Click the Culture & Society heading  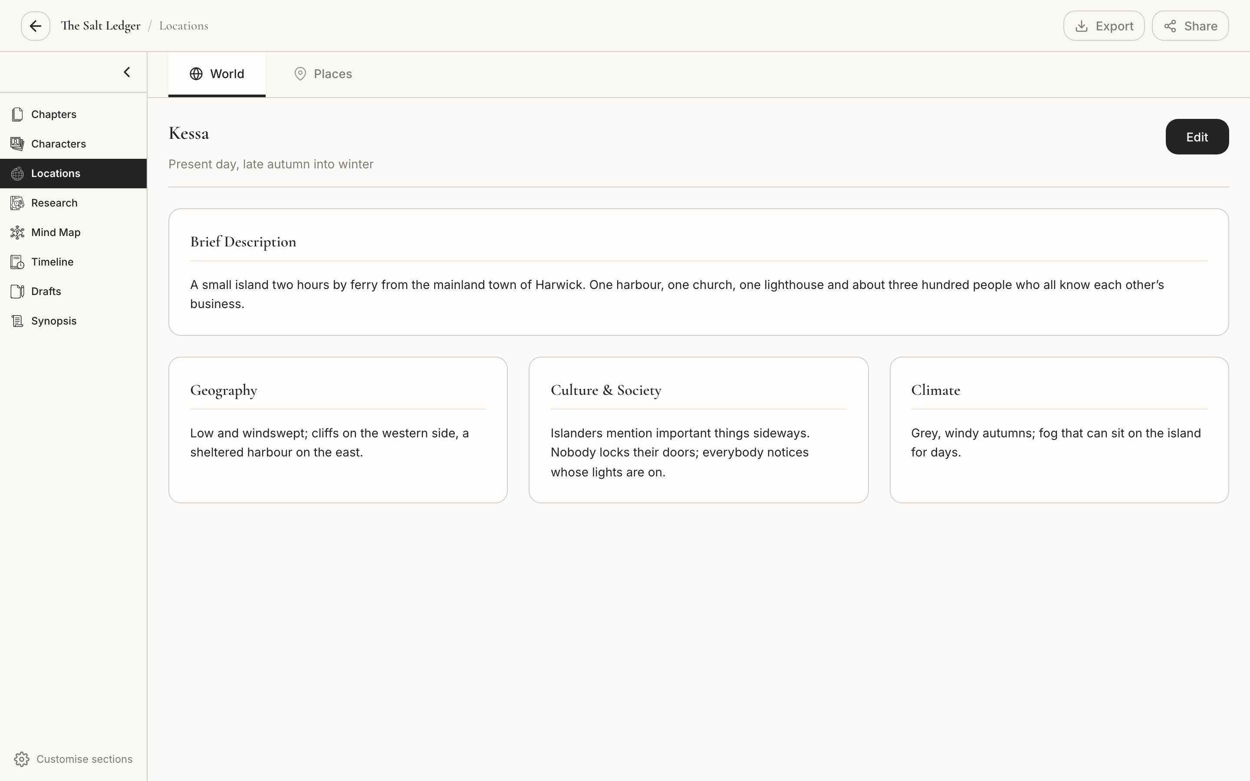[x=606, y=390]
